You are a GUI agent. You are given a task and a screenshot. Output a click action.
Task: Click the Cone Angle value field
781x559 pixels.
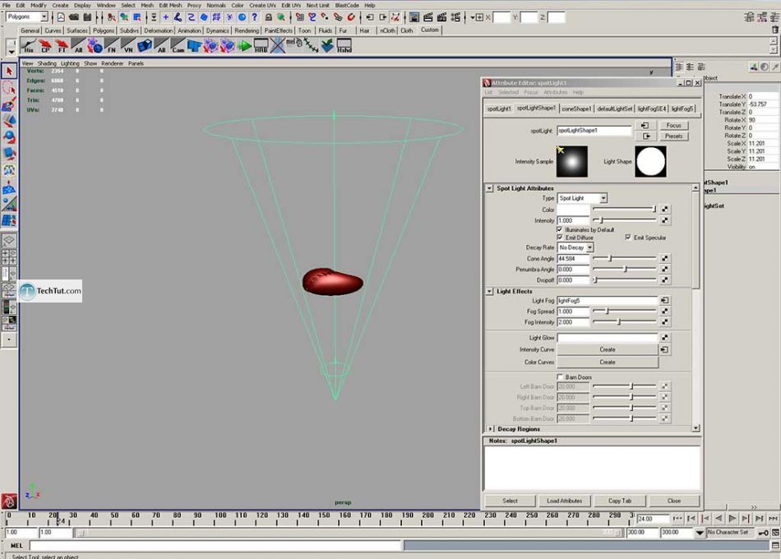[x=573, y=259]
